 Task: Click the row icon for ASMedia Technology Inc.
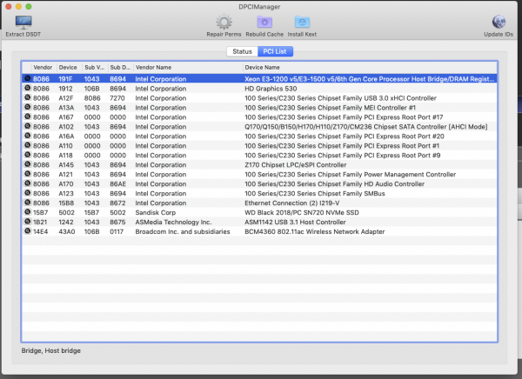27,222
